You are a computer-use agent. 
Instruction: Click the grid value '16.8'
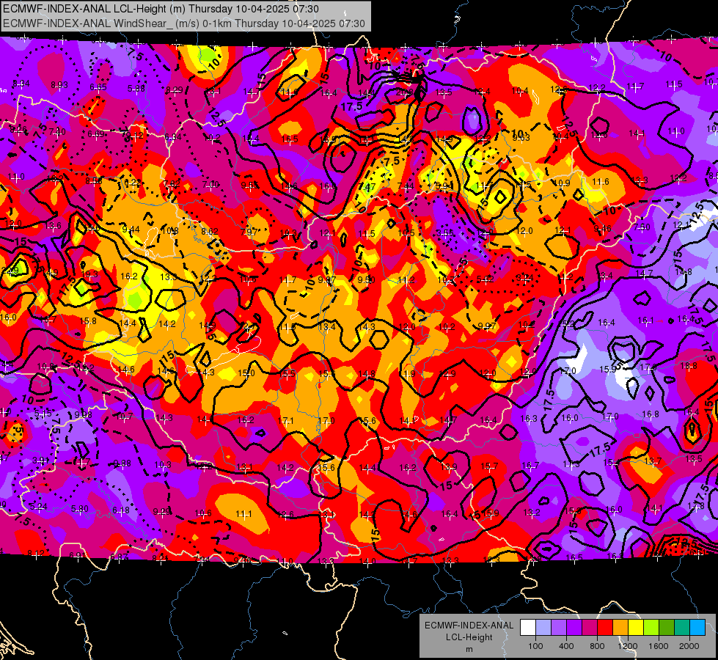(x=651, y=414)
